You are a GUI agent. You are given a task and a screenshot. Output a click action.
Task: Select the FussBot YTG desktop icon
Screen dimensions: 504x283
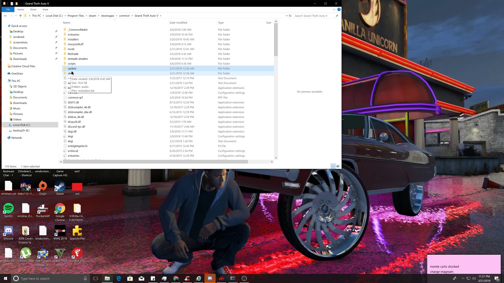pyautogui.click(x=77, y=255)
